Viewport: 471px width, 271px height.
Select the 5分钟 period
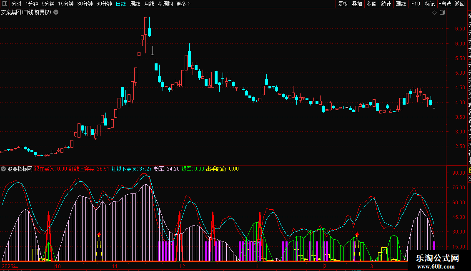(48, 4)
